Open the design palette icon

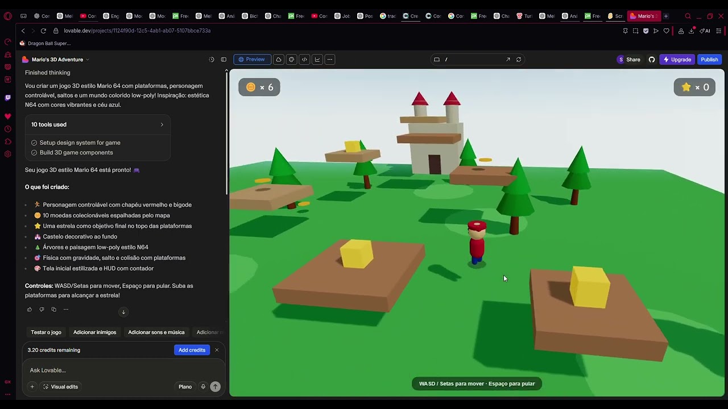click(x=292, y=60)
